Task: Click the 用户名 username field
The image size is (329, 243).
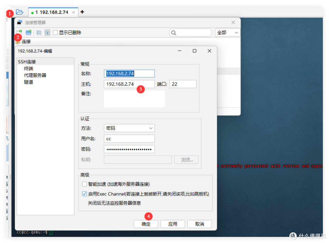Action: [129, 139]
